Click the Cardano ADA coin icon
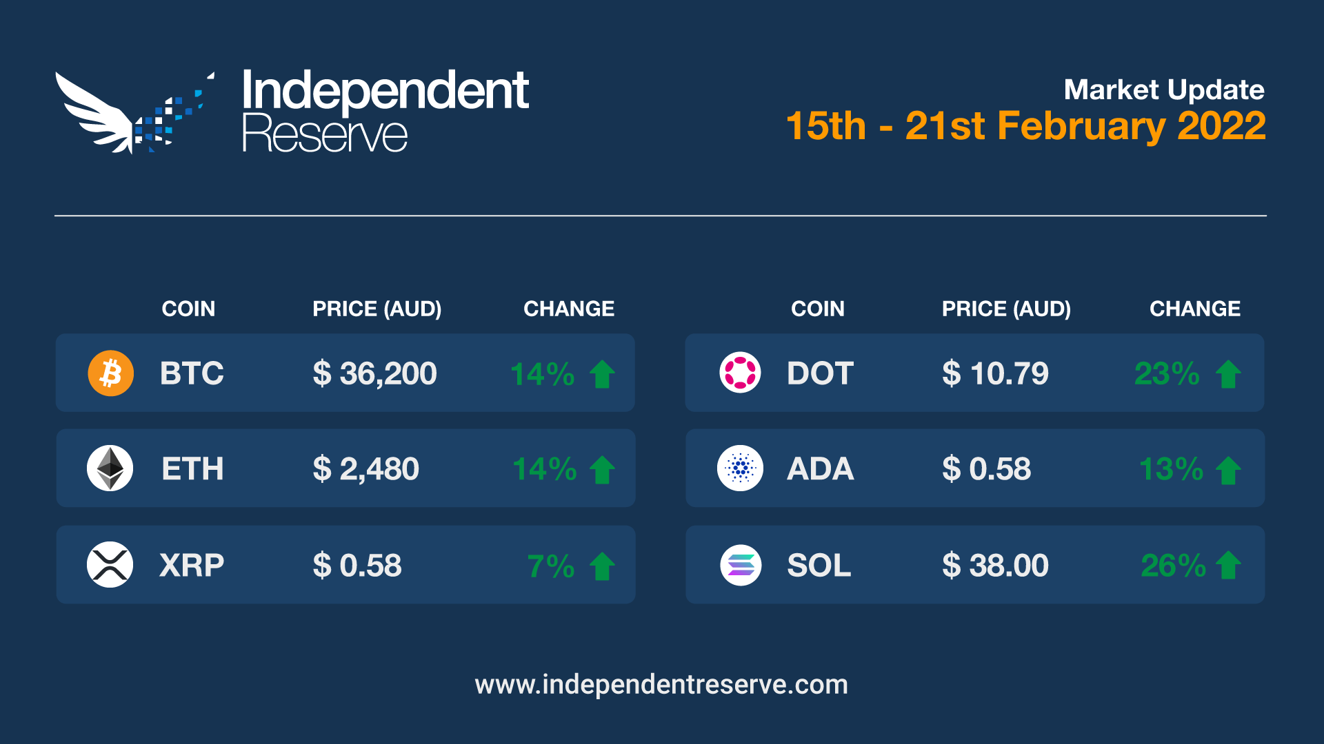The width and height of the screenshot is (1324, 744). 740,468
